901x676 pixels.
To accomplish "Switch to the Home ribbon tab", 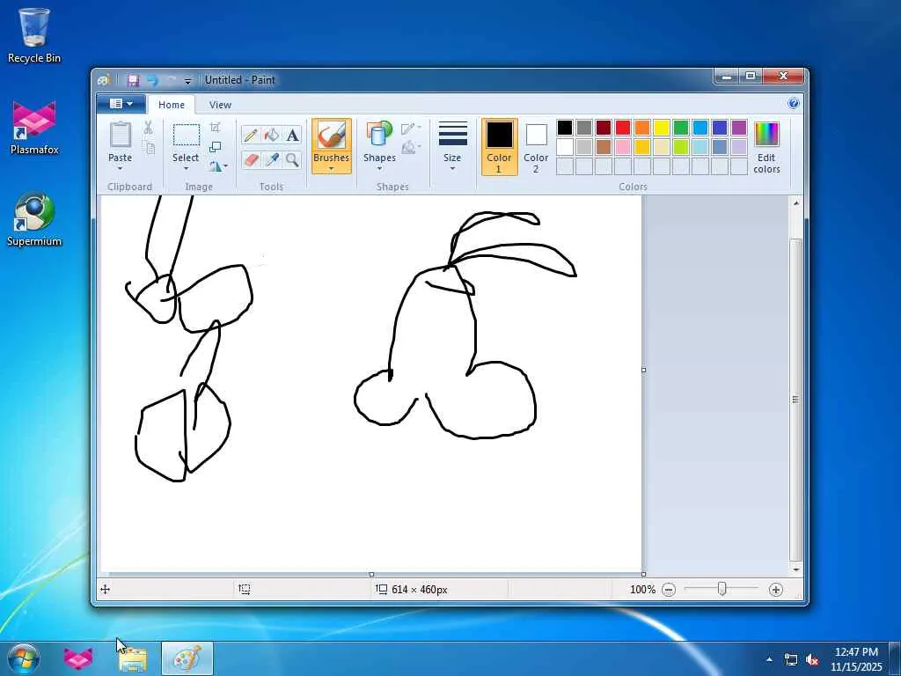I will coord(172,105).
